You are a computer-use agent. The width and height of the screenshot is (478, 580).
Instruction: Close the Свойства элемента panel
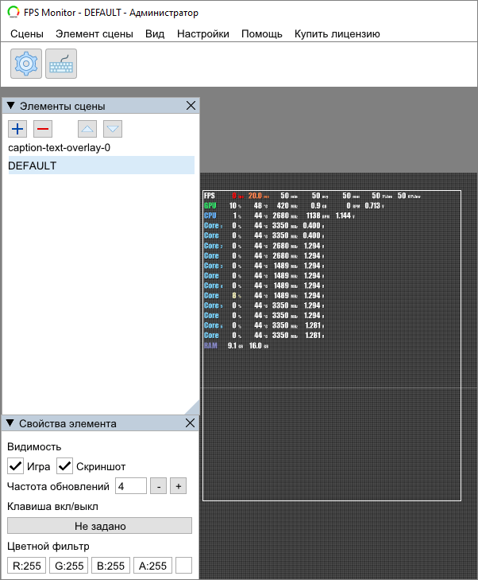pyautogui.click(x=190, y=422)
